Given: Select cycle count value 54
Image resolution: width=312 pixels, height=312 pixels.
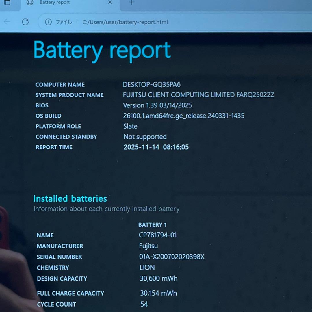Looking at the screenshot, I should pyautogui.click(x=144, y=304).
